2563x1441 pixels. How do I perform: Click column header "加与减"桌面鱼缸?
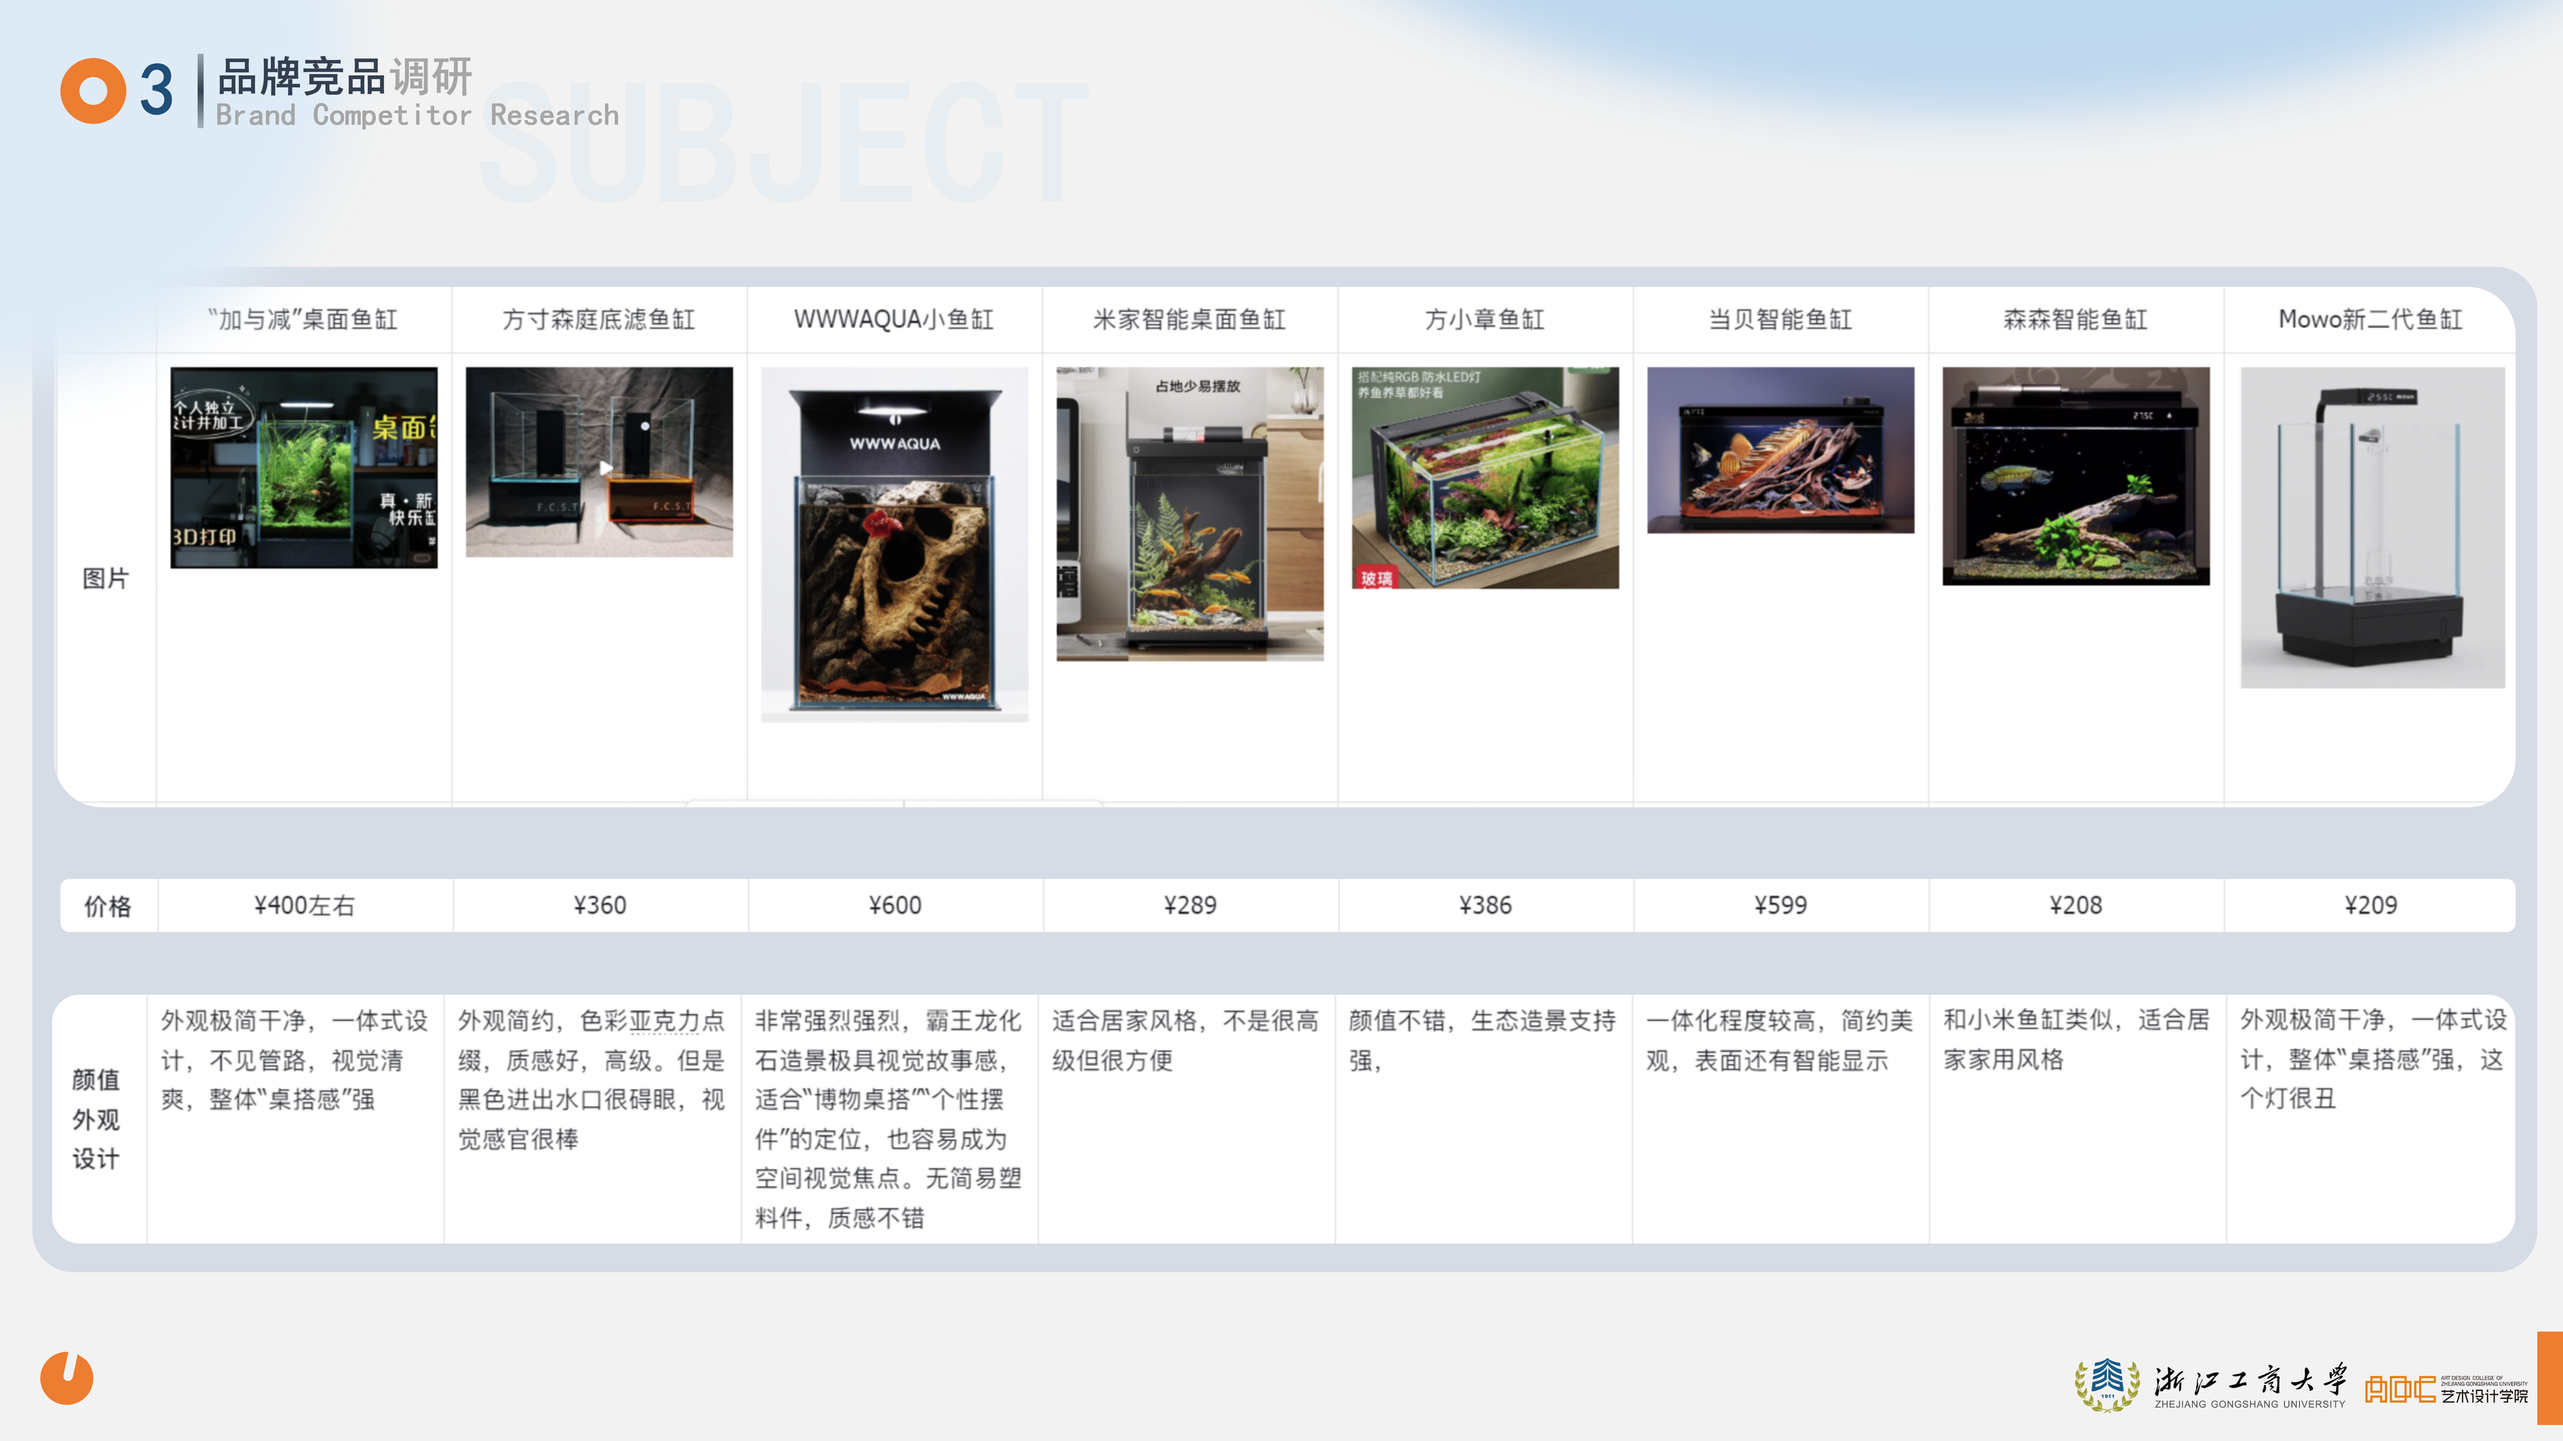click(x=302, y=320)
